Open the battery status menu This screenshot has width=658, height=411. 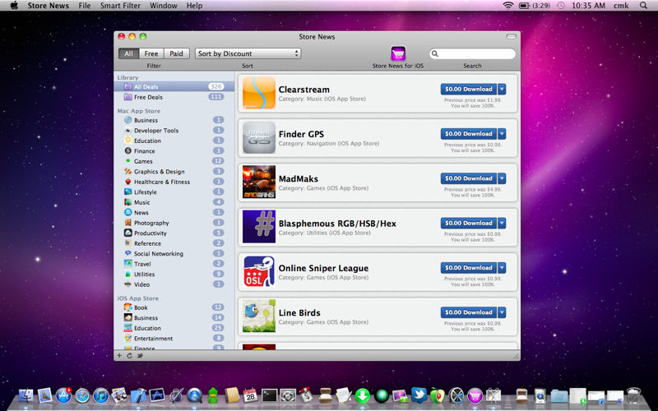535,6
